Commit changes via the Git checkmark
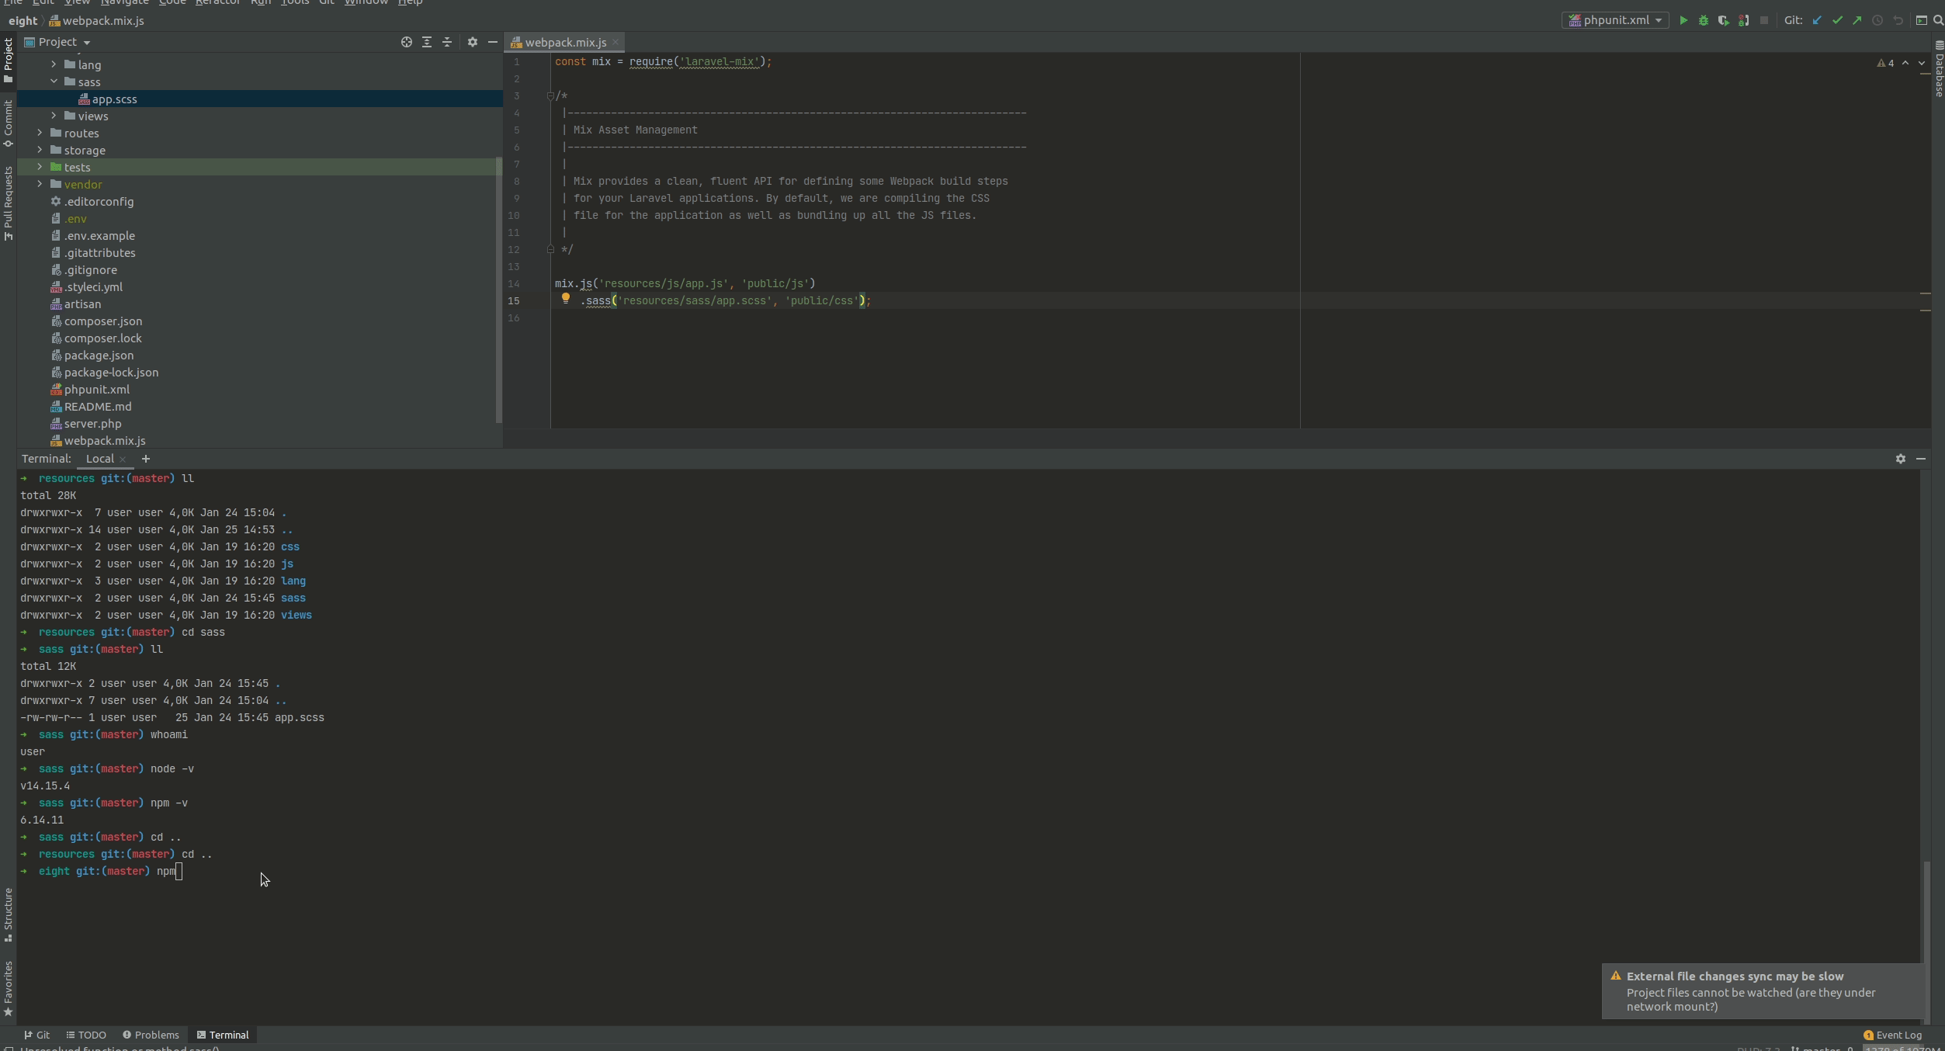The image size is (1945, 1051). [x=1836, y=20]
